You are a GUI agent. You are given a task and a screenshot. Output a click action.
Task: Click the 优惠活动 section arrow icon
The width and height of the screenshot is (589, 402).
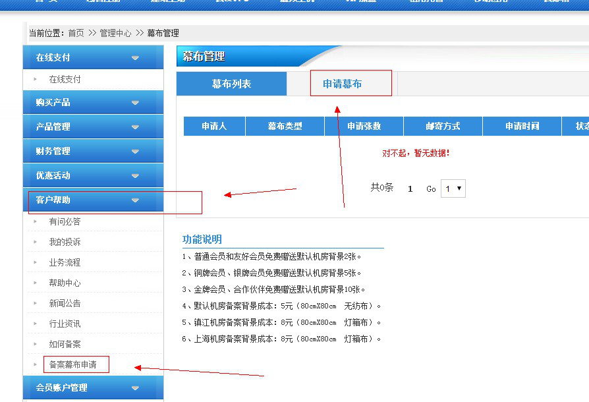135,176
